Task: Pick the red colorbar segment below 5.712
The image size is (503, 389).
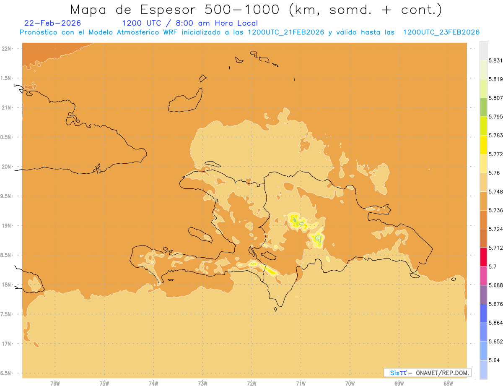Action: coord(483,257)
